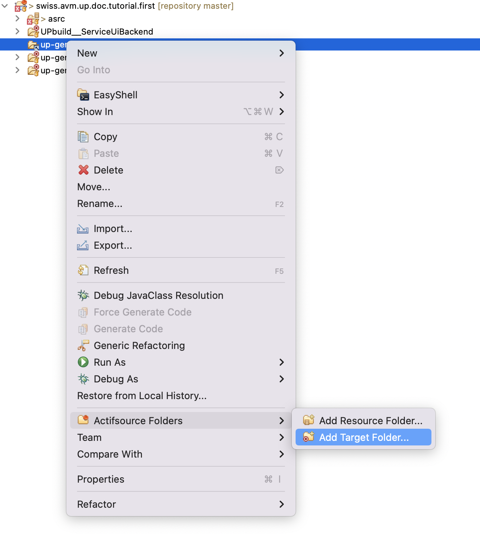Click the Generic Refactoring tool icon
480x551 pixels.
(83, 345)
